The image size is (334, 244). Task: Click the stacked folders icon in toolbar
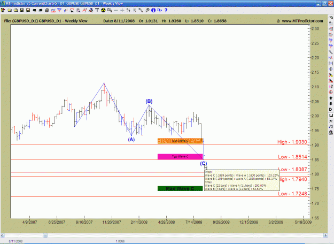[15, 10]
